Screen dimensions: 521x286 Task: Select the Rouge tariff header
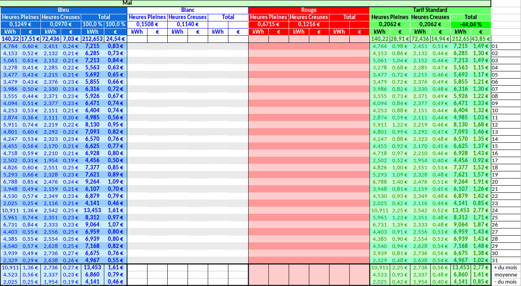coord(309,10)
